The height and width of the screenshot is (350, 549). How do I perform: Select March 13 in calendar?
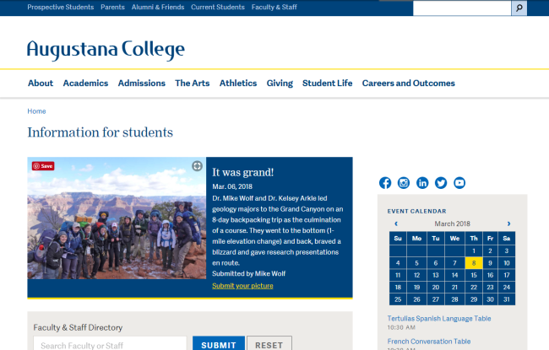pyautogui.click(x=436, y=275)
